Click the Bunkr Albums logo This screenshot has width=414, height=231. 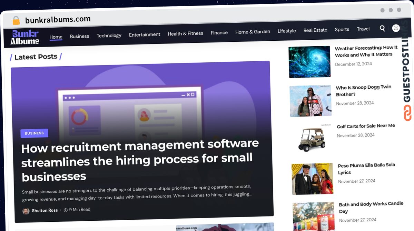pyautogui.click(x=25, y=37)
